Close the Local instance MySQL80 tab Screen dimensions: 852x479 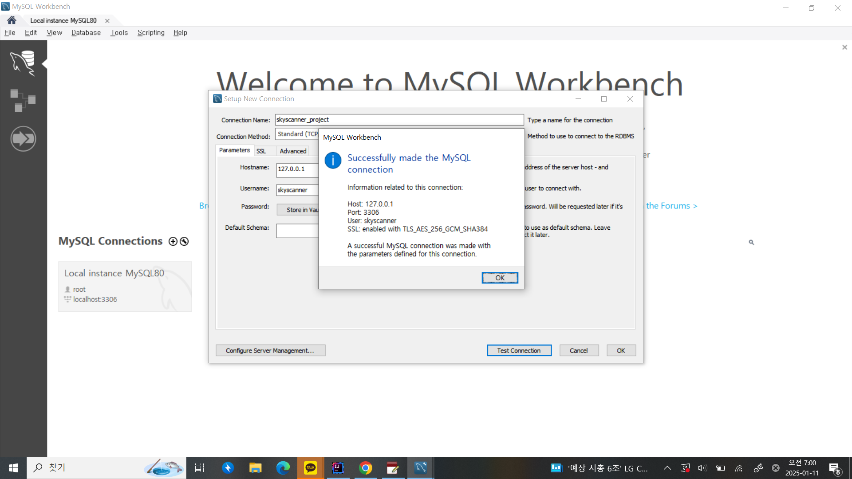pyautogui.click(x=107, y=21)
